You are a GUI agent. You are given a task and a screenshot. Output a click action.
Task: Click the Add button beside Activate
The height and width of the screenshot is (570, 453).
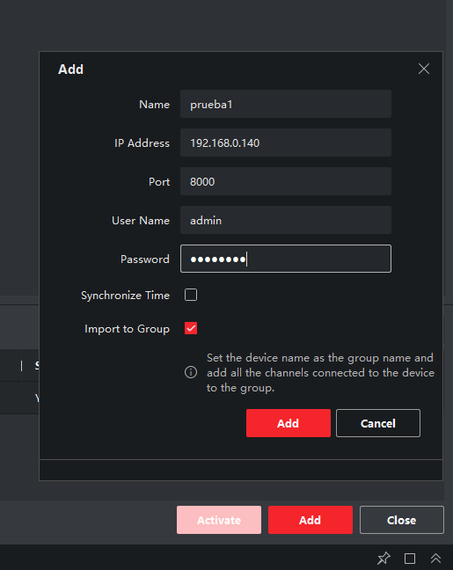(311, 520)
